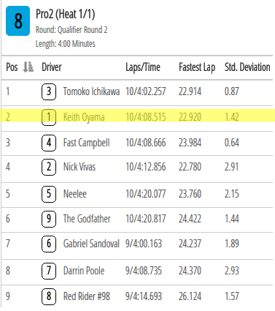275x311 pixels.
Task: Click Nick Vivas fastest lap 22.780
Action: 190,167
